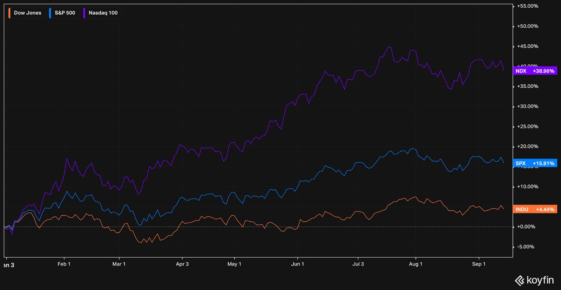Click the May 1 date label

(234, 264)
